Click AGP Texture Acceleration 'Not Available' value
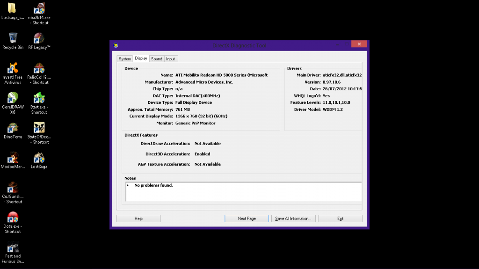 point(207,164)
